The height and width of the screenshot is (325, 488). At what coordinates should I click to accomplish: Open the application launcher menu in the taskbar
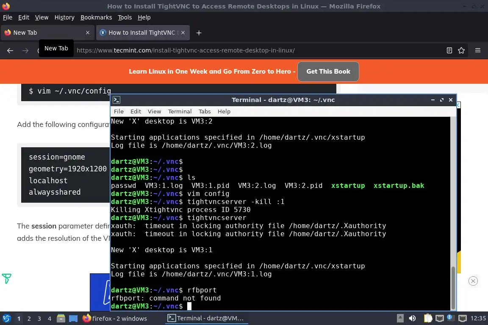[x=6, y=319]
